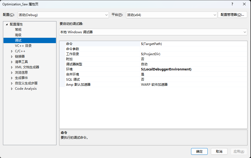This screenshot has width=251, height=158.
Task: Expand the 链接器 tree node
Action: [x=11, y=56]
